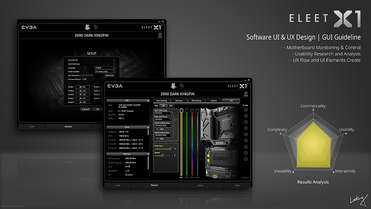Collapse the CPU panel

click(x=148, y=101)
